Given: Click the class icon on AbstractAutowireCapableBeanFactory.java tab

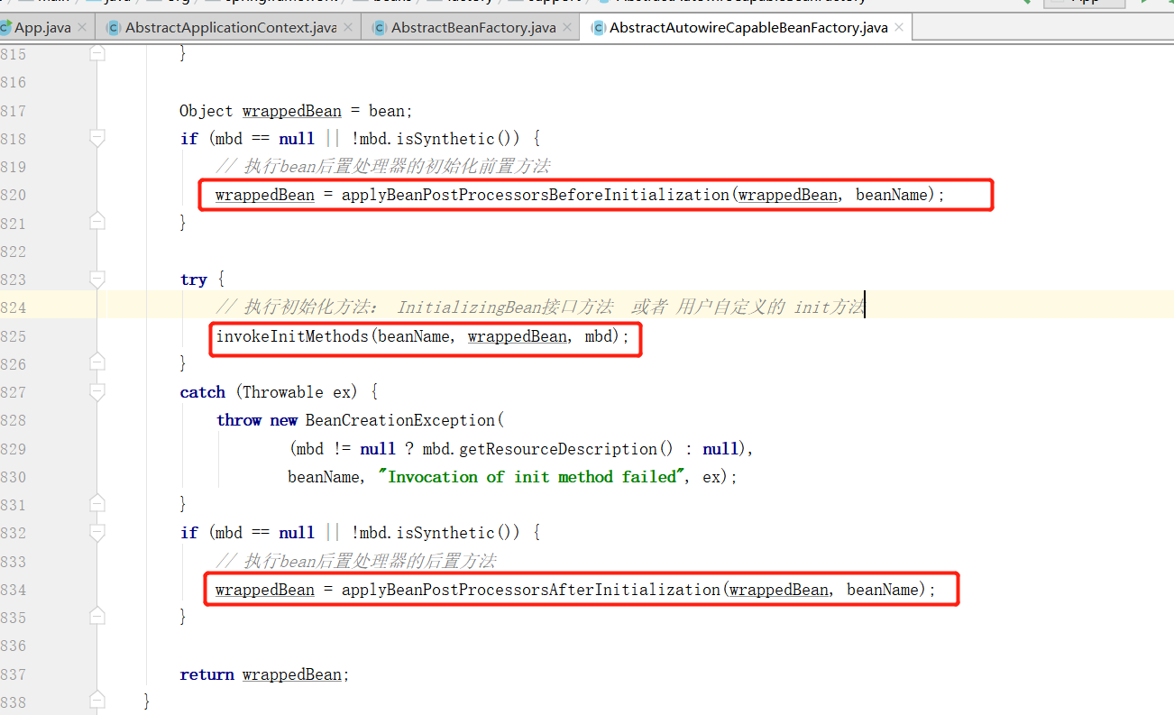Looking at the screenshot, I should click(x=598, y=28).
